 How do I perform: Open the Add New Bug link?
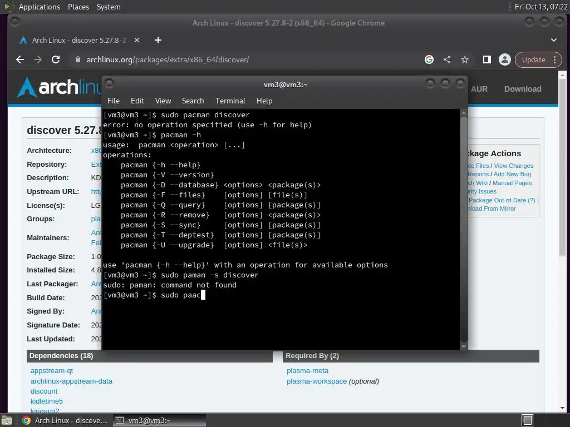click(x=512, y=174)
